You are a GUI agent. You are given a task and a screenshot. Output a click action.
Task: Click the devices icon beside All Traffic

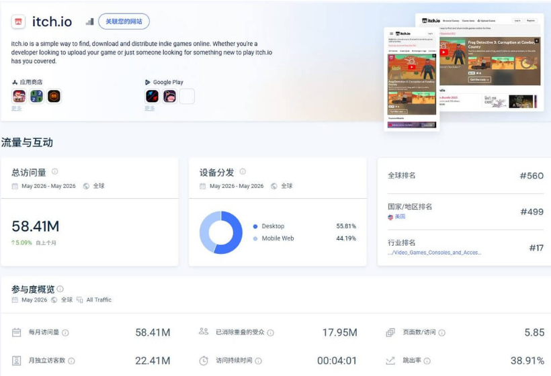click(80, 300)
